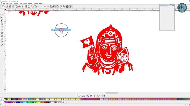Screen dimensions: 190x106
Task: Click the Undo arrow icon
Action: tap(39, 6)
